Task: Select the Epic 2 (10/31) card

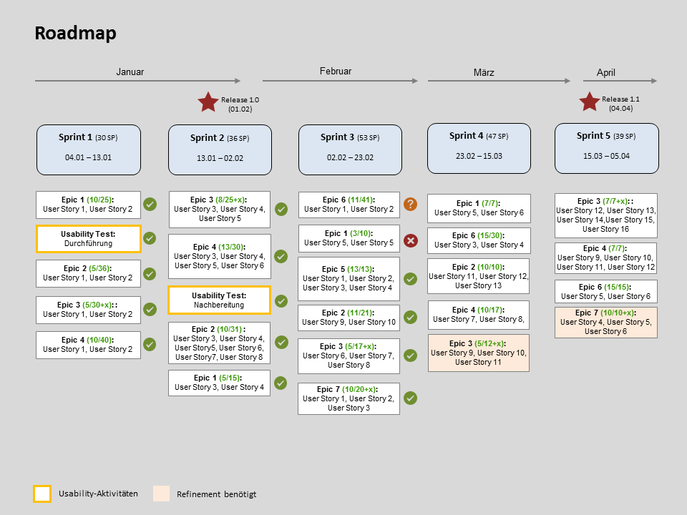Action: tap(219, 343)
